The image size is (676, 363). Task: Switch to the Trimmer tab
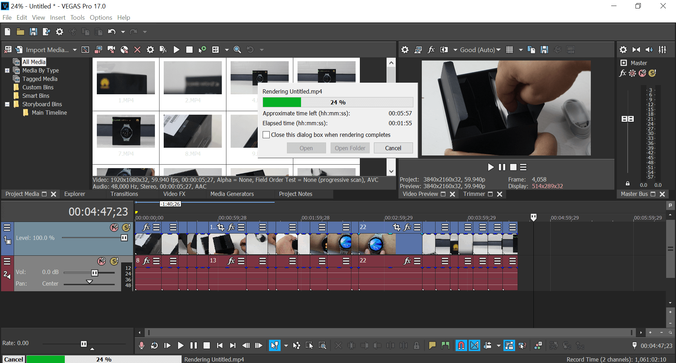(x=474, y=194)
